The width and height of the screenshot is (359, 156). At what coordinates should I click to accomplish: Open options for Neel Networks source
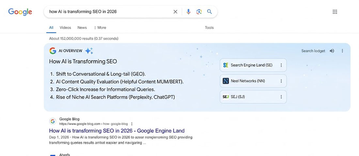pyautogui.click(x=281, y=81)
